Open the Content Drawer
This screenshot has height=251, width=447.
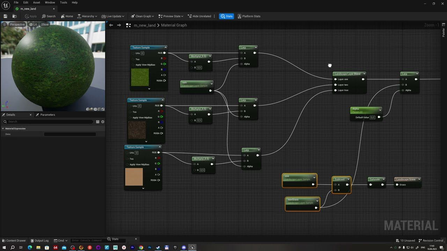(x=14, y=241)
